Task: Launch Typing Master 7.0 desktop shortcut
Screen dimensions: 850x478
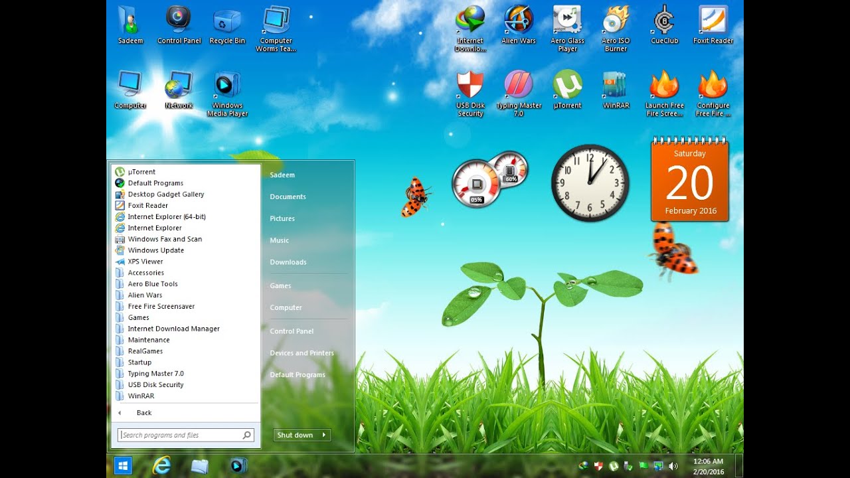Action: pyautogui.click(x=519, y=94)
